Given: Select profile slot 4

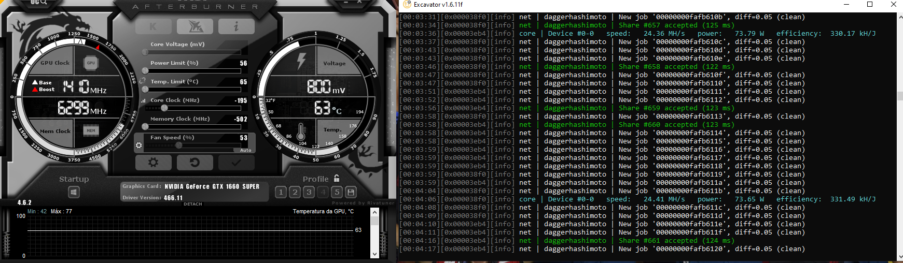Looking at the screenshot, I should 323,192.
